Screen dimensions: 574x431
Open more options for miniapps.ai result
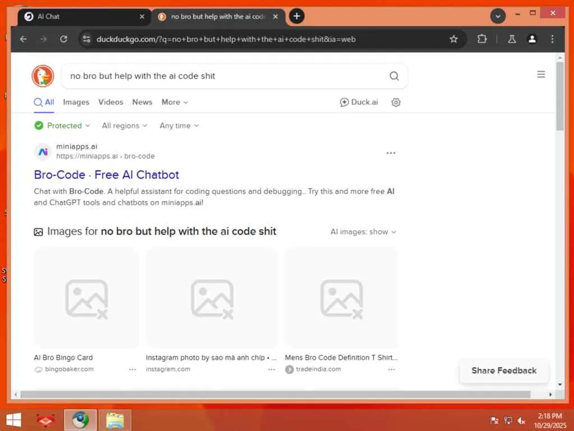(x=391, y=153)
